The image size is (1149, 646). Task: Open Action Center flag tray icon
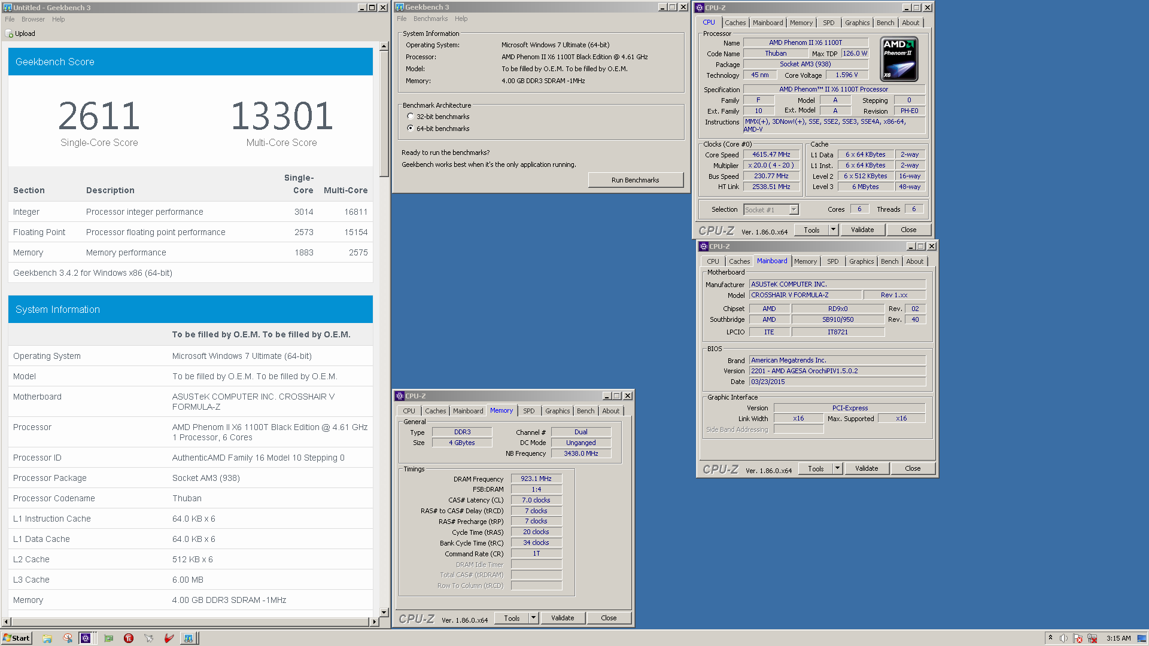click(1078, 638)
